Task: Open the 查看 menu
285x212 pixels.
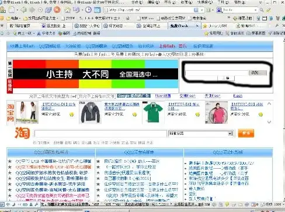Action: tap(170, 2)
